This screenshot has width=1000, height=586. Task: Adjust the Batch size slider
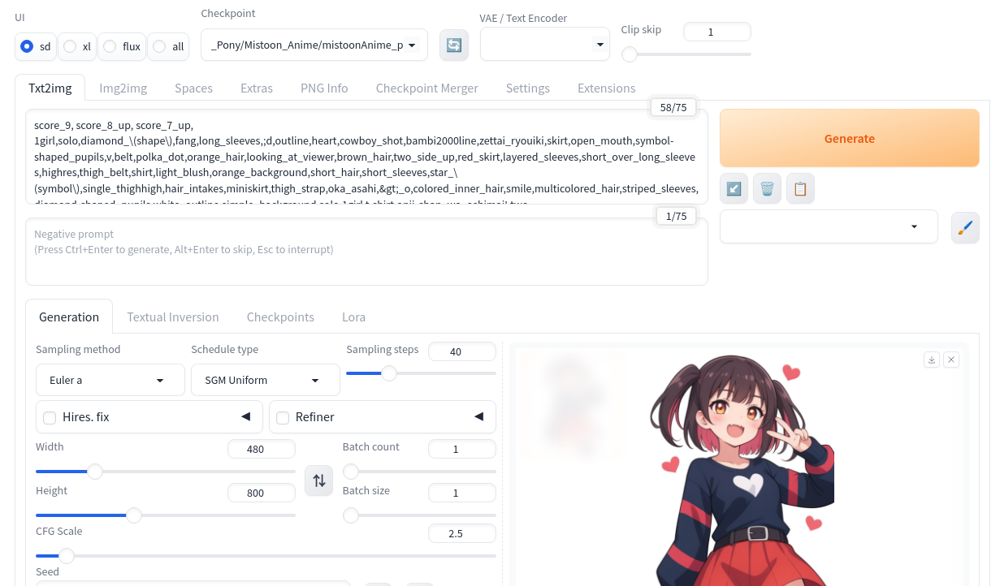point(419,515)
